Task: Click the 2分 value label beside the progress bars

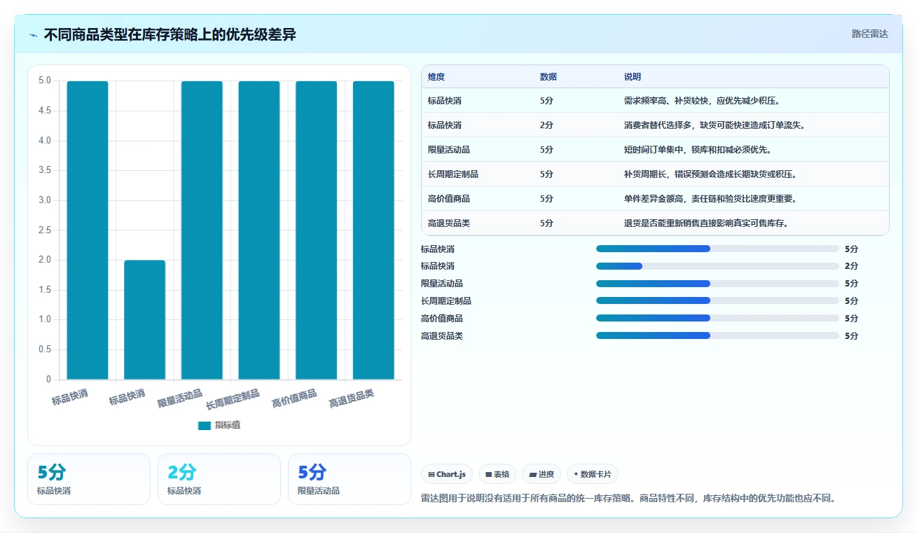Action: (851, 266)
